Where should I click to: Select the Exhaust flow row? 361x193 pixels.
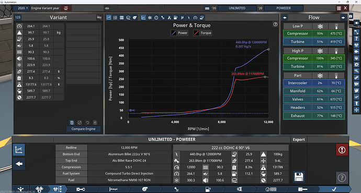[x=314, y=116]
